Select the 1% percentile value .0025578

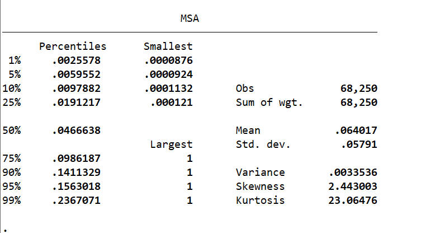(75, 60)
